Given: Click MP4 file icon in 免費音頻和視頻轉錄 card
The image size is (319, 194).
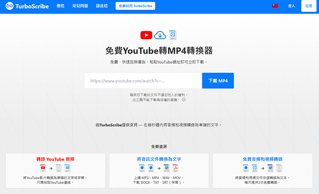Looking at the screenshot, I should point(255,168).
